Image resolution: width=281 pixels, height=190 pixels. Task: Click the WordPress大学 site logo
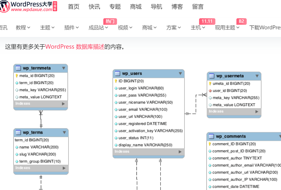tap(29, 7)
